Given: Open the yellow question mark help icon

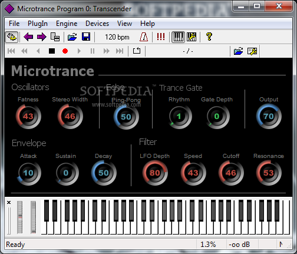Looking at the screenshot, I should pos(209,37).
